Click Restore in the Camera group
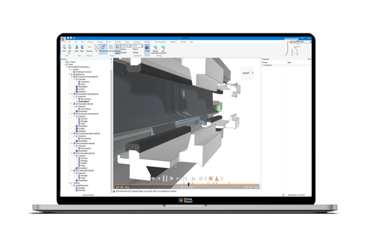The image size is (371, 243). pyautogui.click(x=123, y=49)
